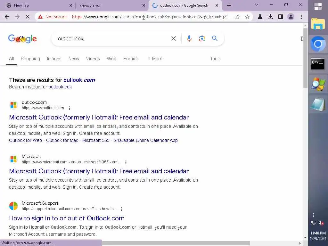Viewport: 328px width, 246px height.
Task: Click the corrected outlook.com link
Action: 79,80
